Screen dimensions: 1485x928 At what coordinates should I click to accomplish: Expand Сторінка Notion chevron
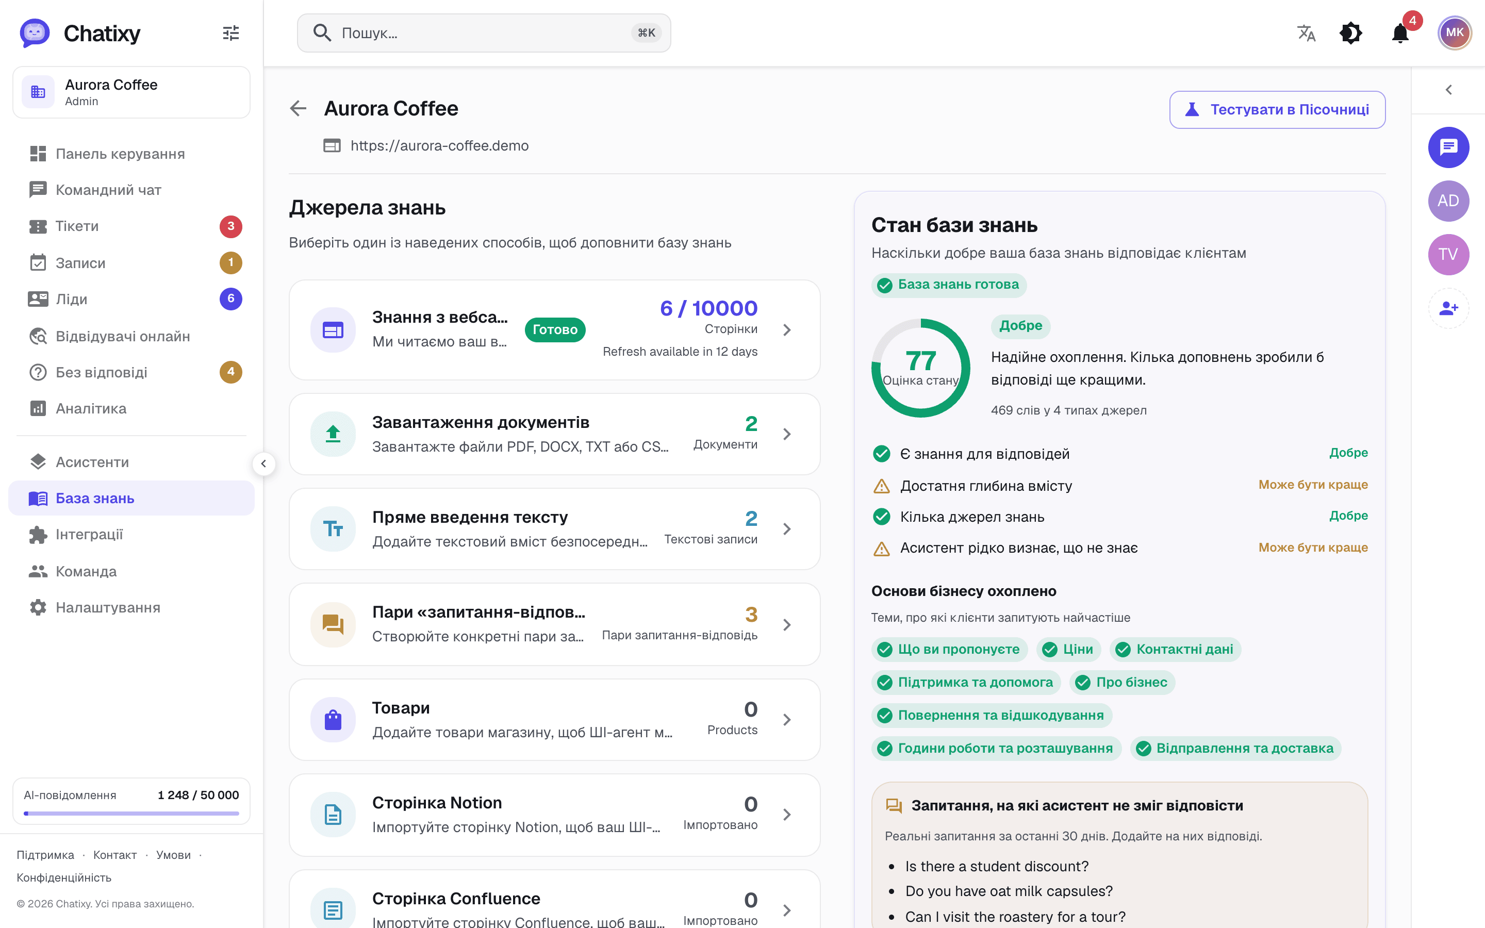(787, 815)
